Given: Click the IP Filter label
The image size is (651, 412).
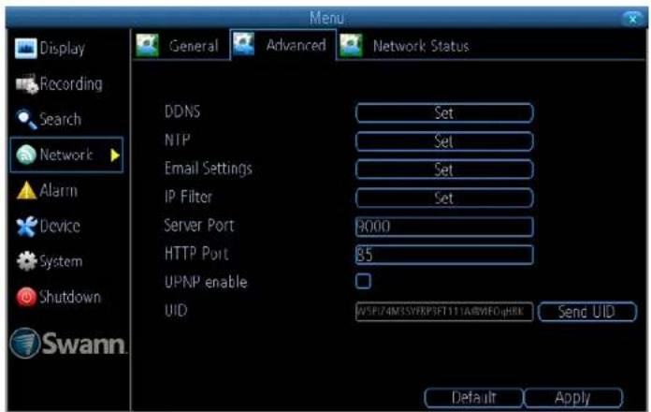Looking at the screenshot, I should pos(189,197).
